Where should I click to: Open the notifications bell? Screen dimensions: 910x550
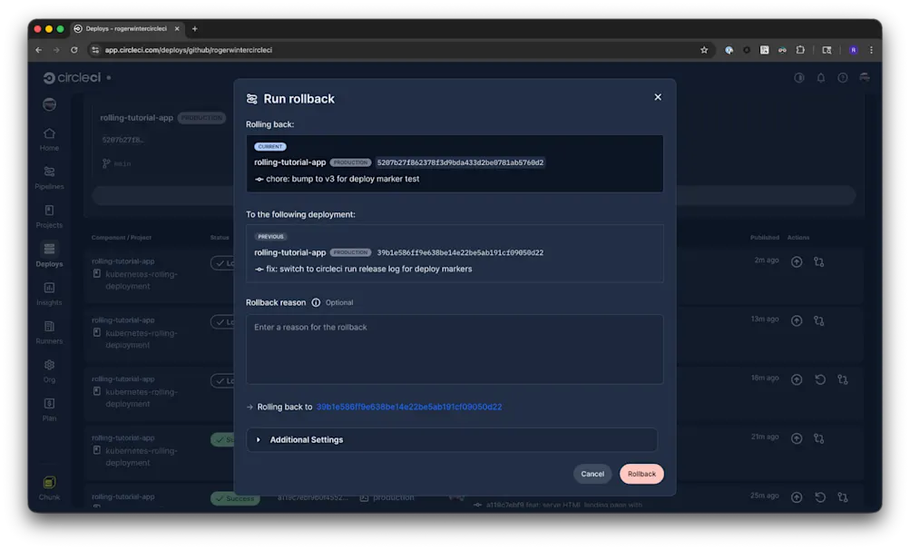pyautogui.click(x=820, y=77)
